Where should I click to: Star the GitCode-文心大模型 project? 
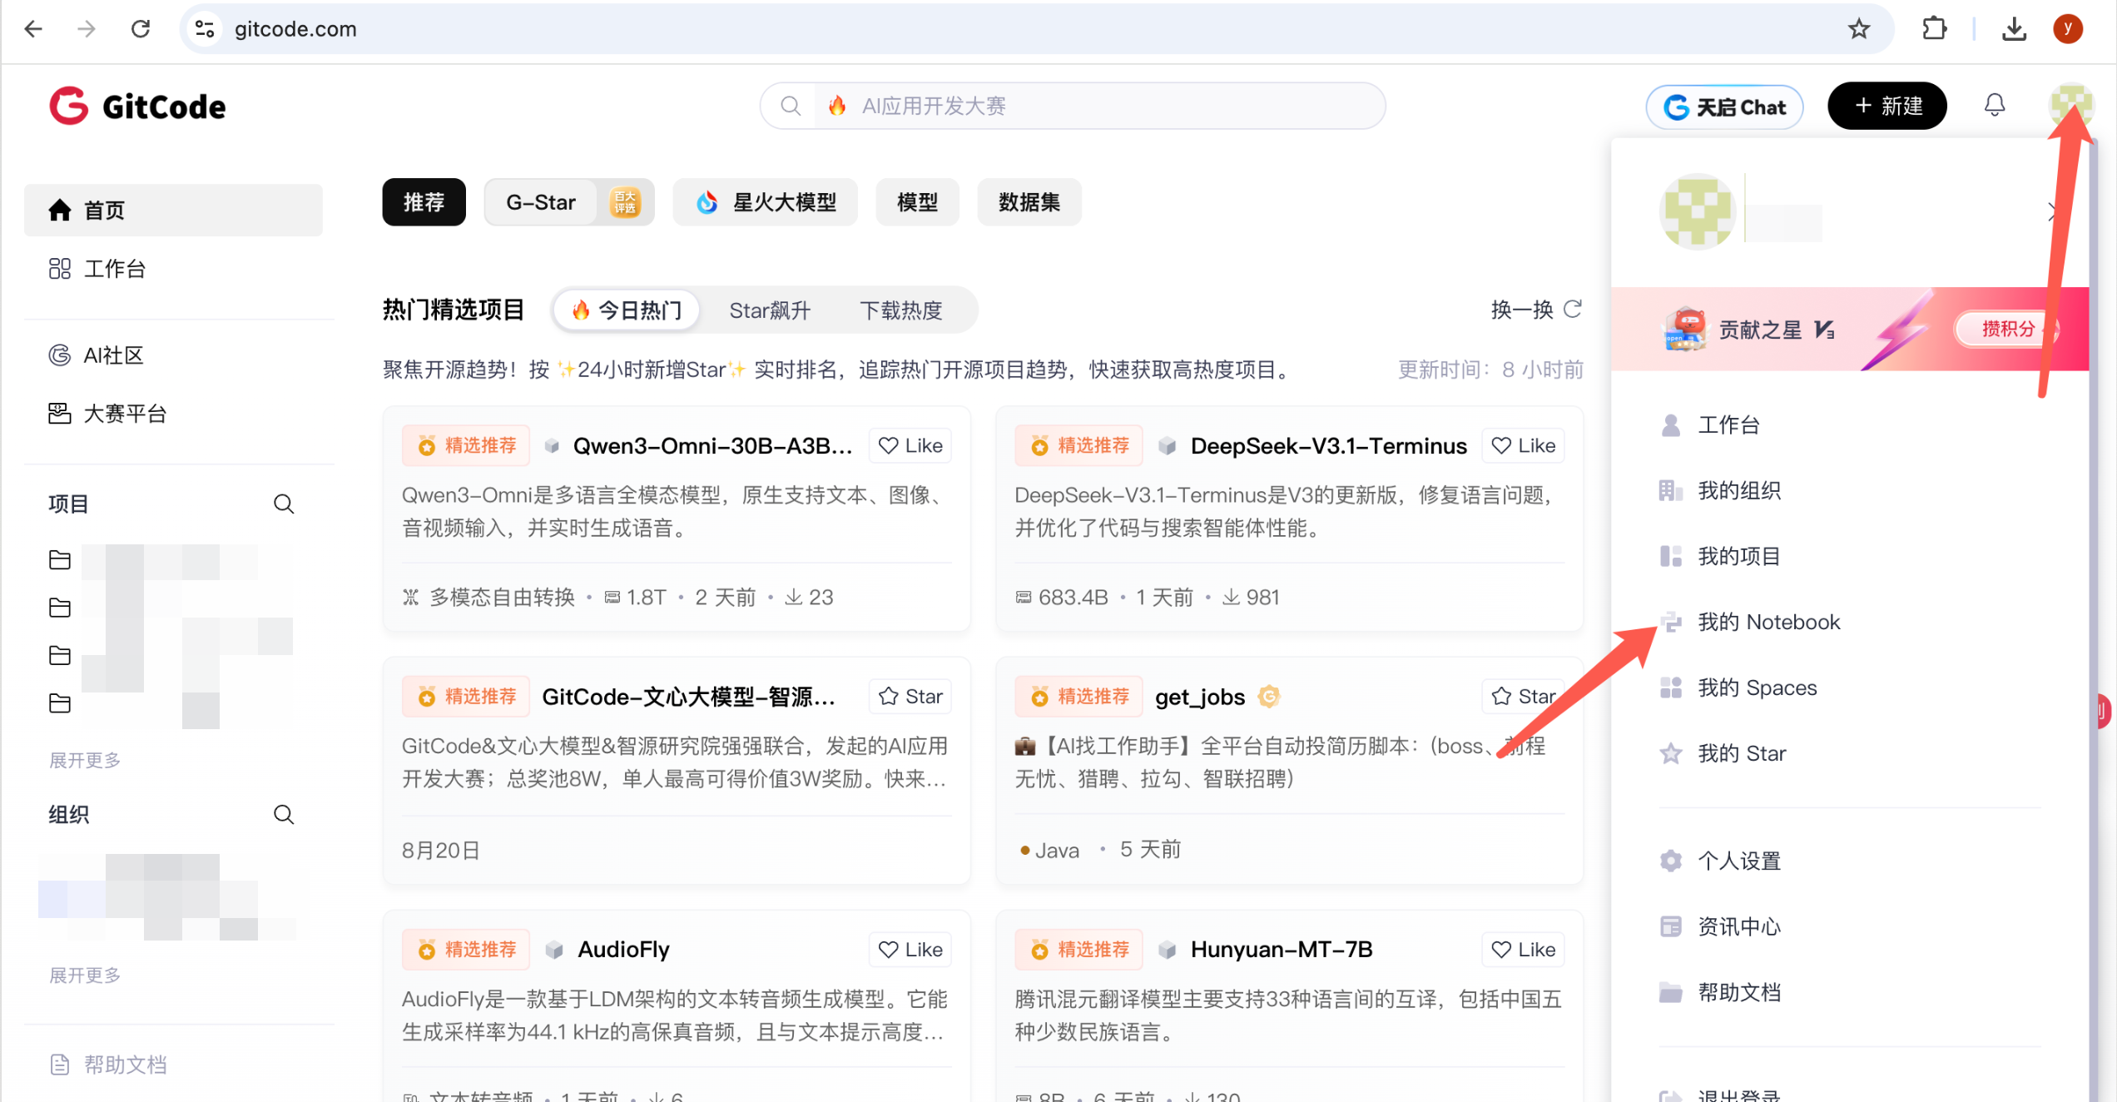[x=910, y=696]
